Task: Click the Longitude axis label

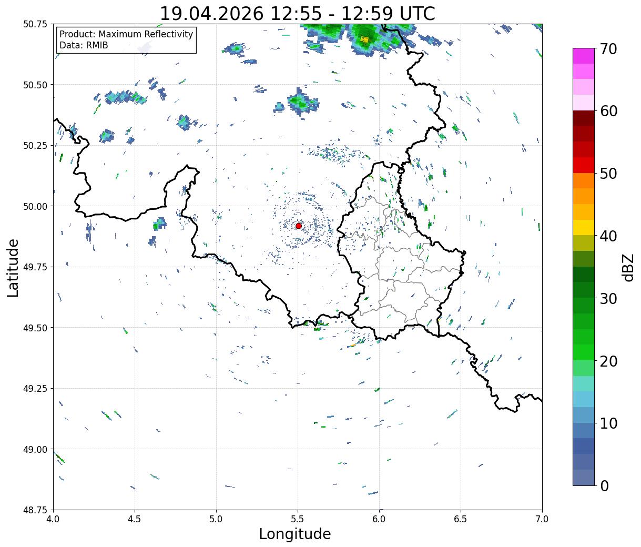Action: [x=295, y=534]
